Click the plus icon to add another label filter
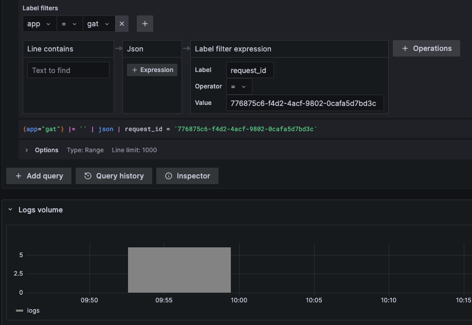Screen dimensions: 472x325 tap(144, 23)
